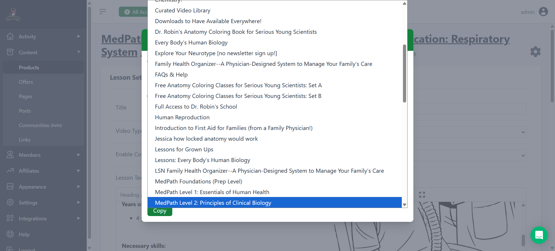Expand the Appearance sidebar section
555x251 pixels.
(78, 187)
